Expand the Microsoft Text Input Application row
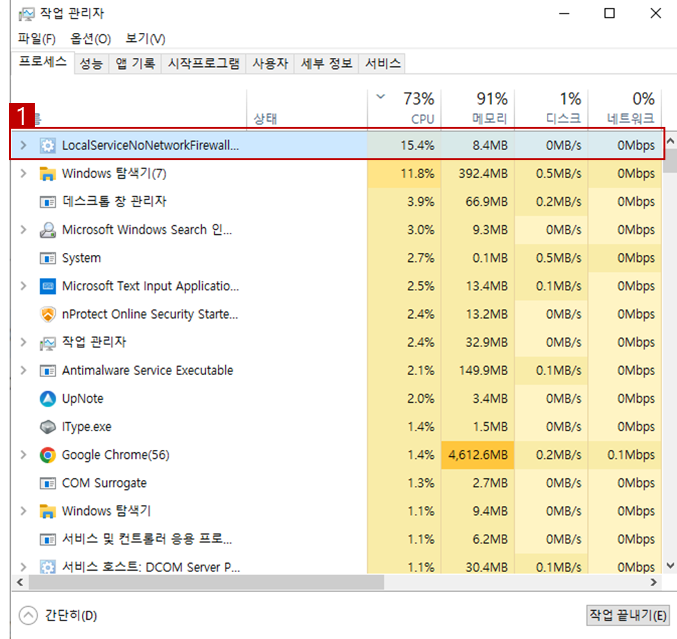Viewport: 677px width, 639px height. (x=23, y=286)
